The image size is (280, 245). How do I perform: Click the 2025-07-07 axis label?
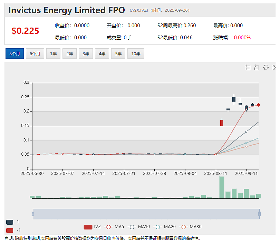[x=63, y=174]
